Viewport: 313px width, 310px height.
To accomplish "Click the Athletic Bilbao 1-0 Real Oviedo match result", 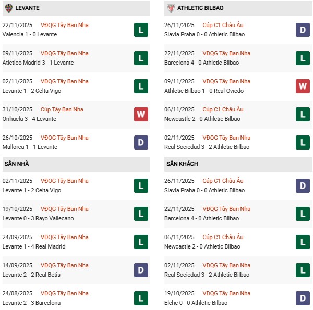I will tap(203, 91).
